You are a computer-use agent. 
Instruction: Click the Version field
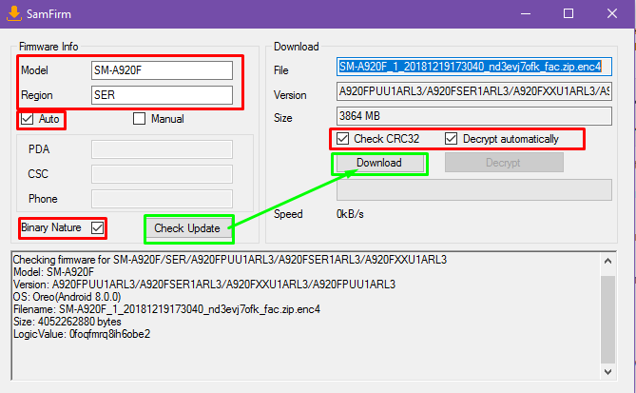coord(474,91)
